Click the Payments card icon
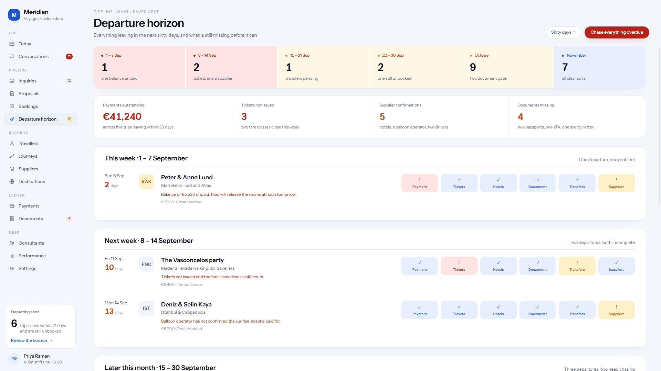Image resolution: width=661 pixels, height=371 pixels. click(x=12, y=206)
